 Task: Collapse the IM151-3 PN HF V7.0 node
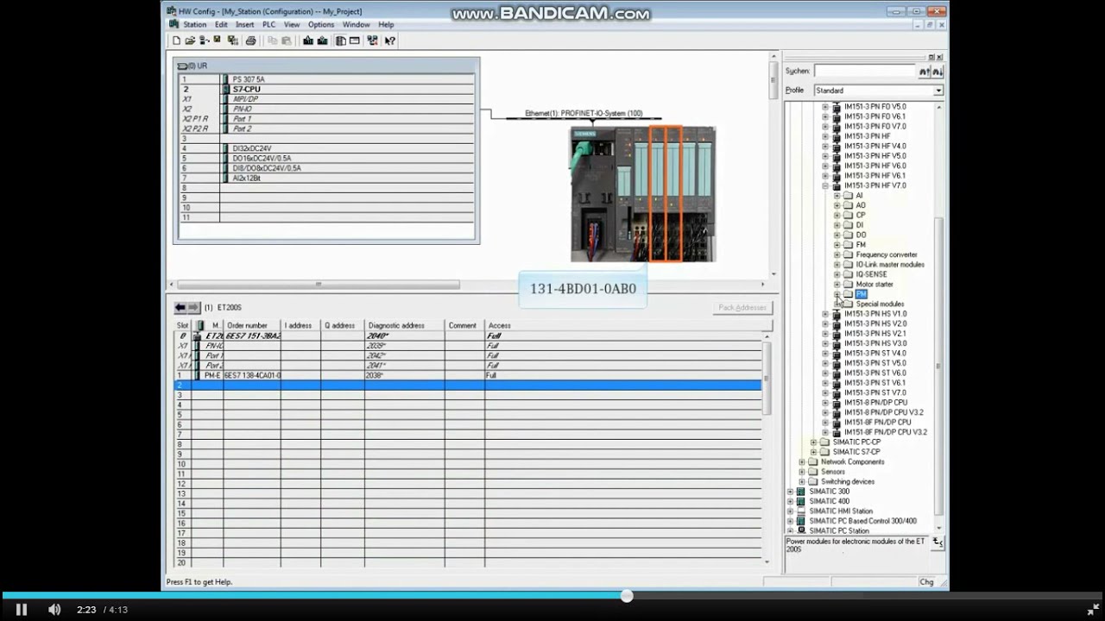click(x=824, y=185)
